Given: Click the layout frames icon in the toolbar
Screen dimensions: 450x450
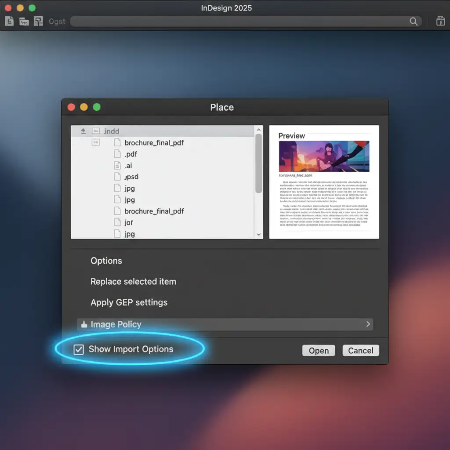Looking at the screenshot, I should coord(39,21).
